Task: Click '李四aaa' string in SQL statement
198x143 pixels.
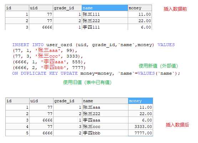Action: tap(54, 61)
